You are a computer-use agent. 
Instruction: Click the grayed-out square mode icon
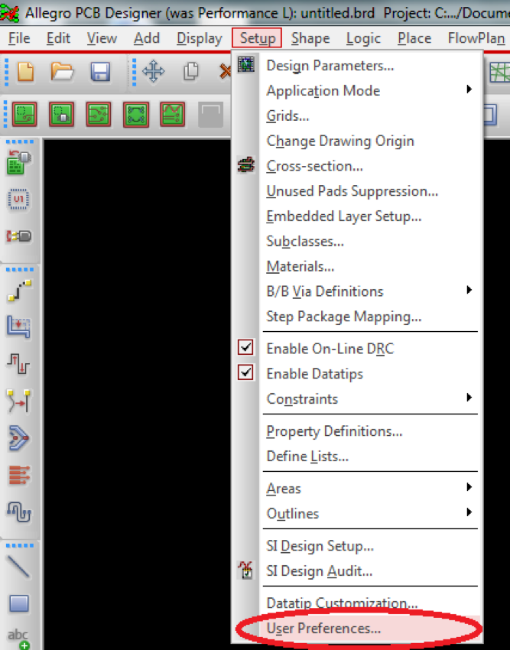(210, 114)
